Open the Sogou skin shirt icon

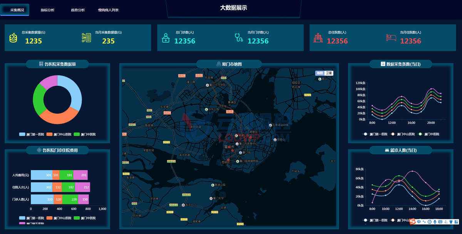click(451, 222)
